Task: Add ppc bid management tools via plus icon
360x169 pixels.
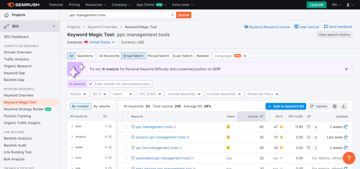Action: pos(133,148)
